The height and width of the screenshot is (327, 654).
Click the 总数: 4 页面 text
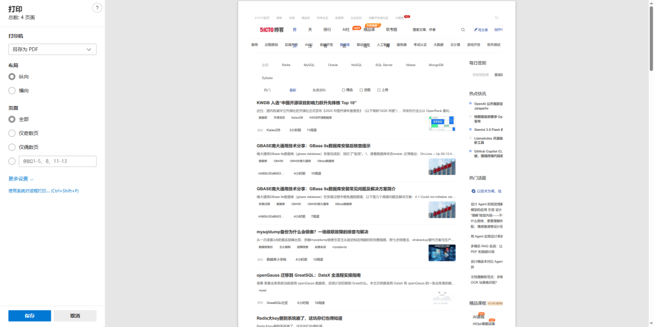(x=21, y=18)
